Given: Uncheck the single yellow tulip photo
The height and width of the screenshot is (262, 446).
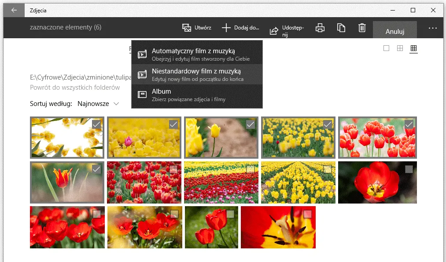Looking at the screenshot, I should [251, 125].
